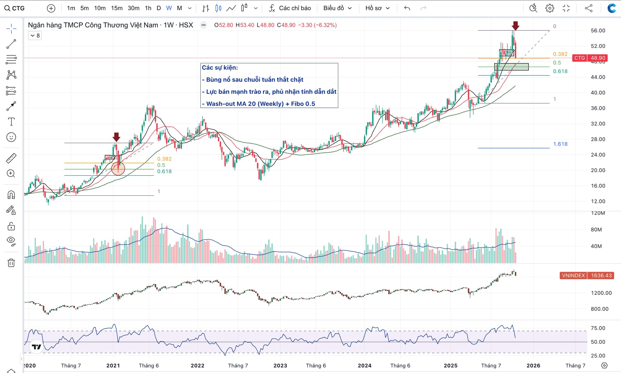Select the ruler measure tool

point(11,158)
